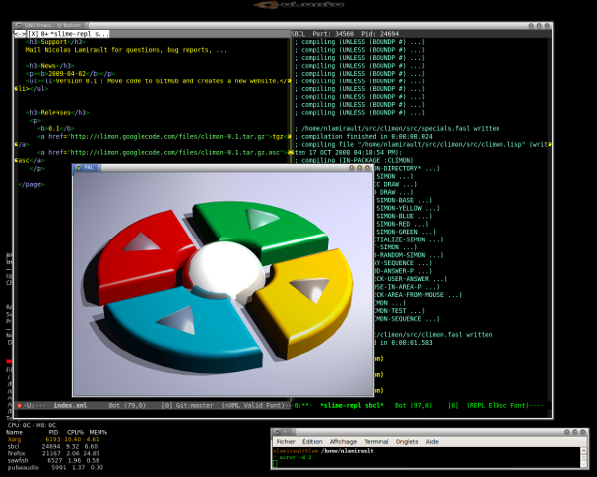Click the 'scrot -d 2' command in the terminal
Screen dimensions: 597x477
point(296,457)
